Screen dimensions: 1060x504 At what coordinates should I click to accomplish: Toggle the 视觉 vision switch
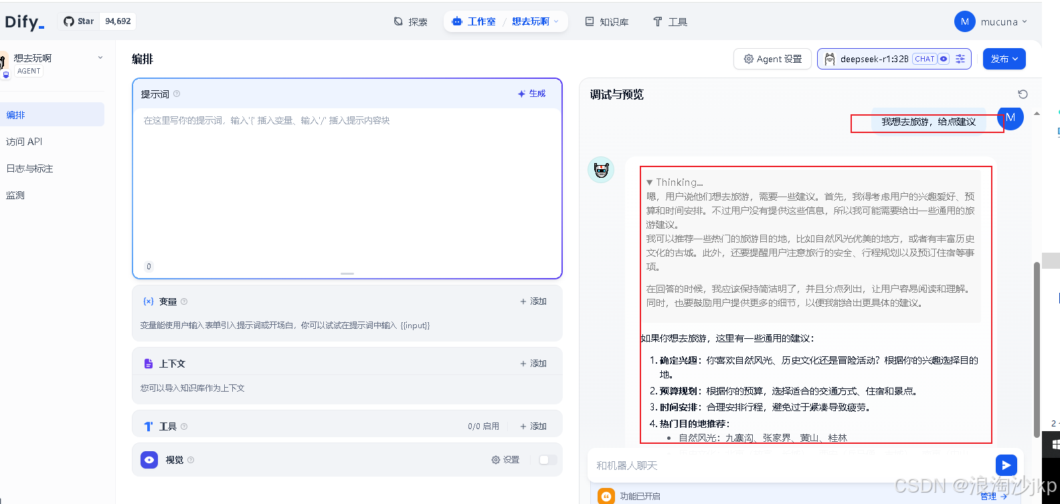click(548, 460)
